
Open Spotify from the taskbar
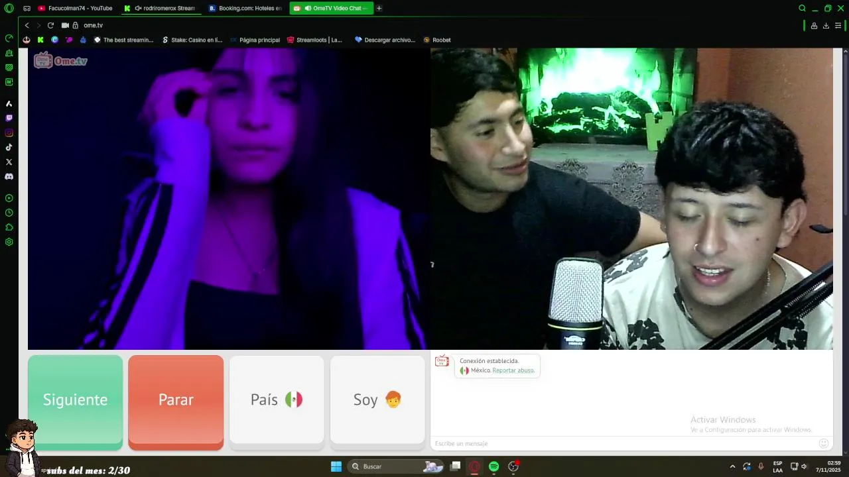pos(493,466)
